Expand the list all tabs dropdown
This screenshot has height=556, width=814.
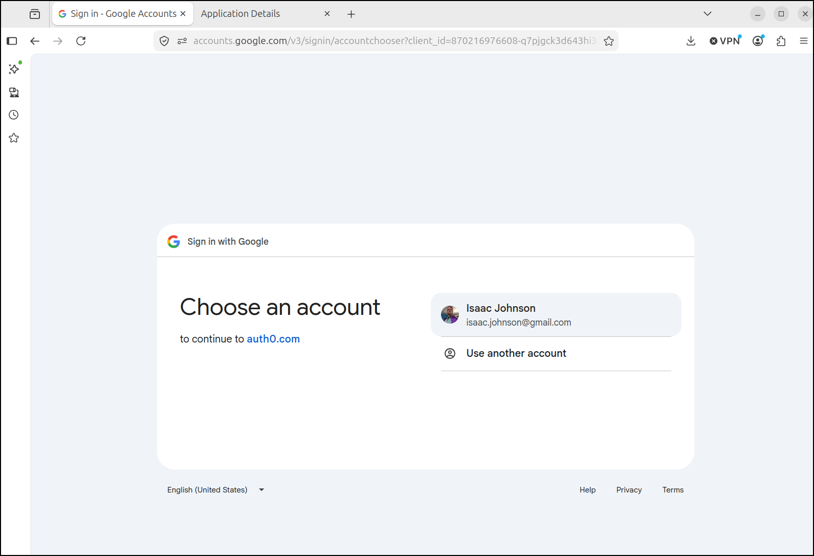coord(708,14)
